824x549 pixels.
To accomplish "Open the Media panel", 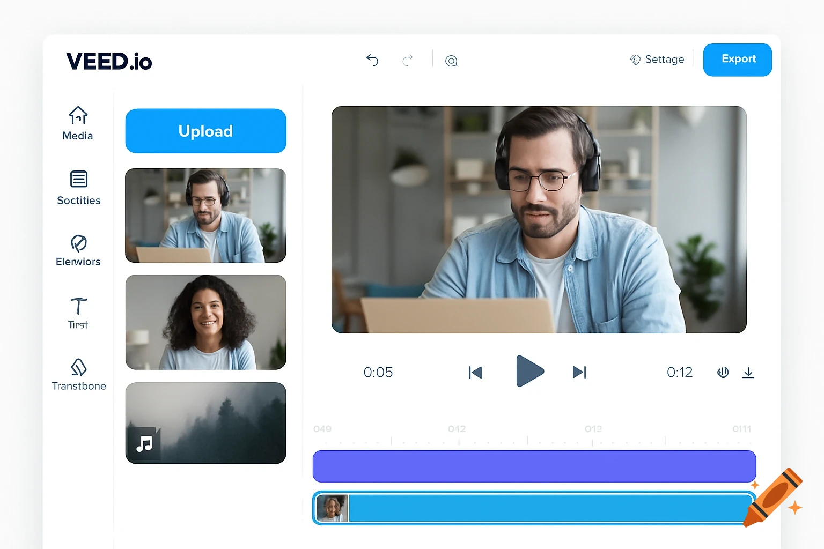I will point(78,123).
